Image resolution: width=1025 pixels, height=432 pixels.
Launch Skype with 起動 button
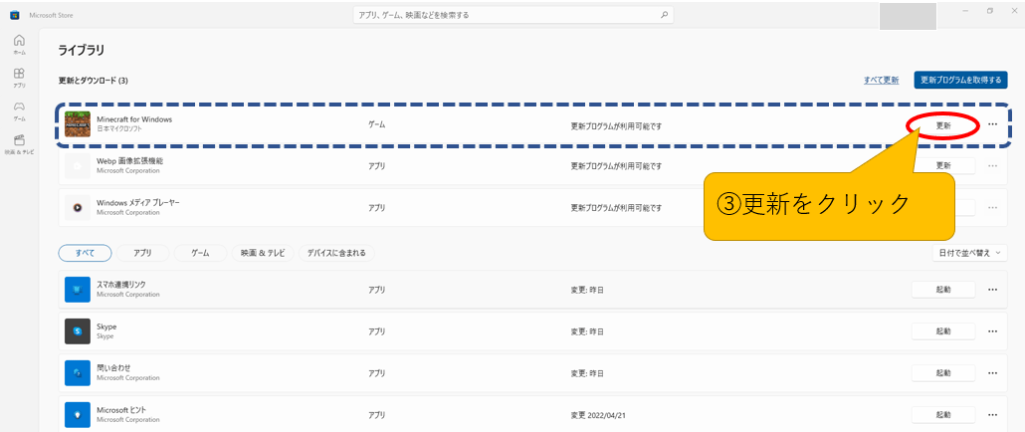943,331
